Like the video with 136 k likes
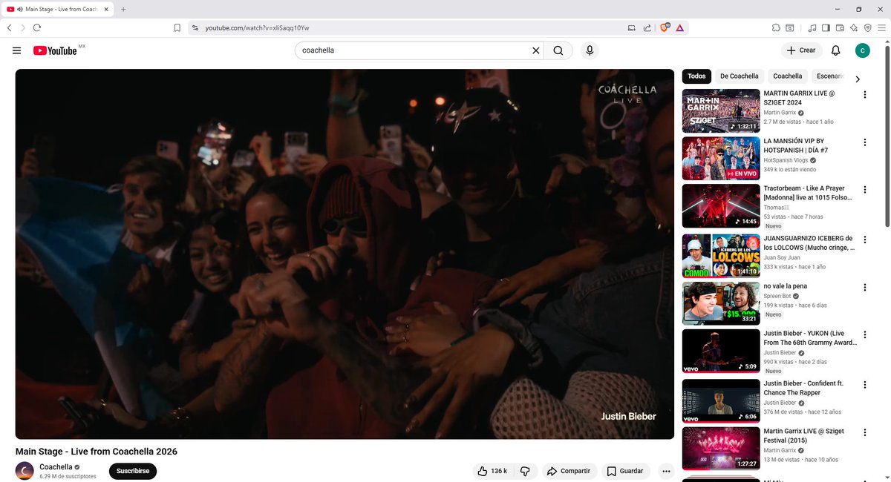Image resolution: width=891 pixels, height=482 pixels. click(x=492, y=471)
